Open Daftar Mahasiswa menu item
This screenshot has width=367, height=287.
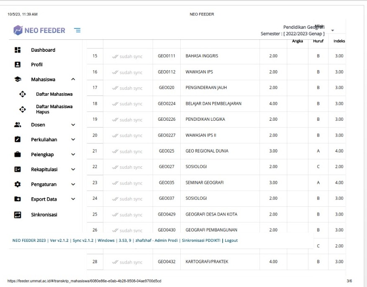(54, 94)
